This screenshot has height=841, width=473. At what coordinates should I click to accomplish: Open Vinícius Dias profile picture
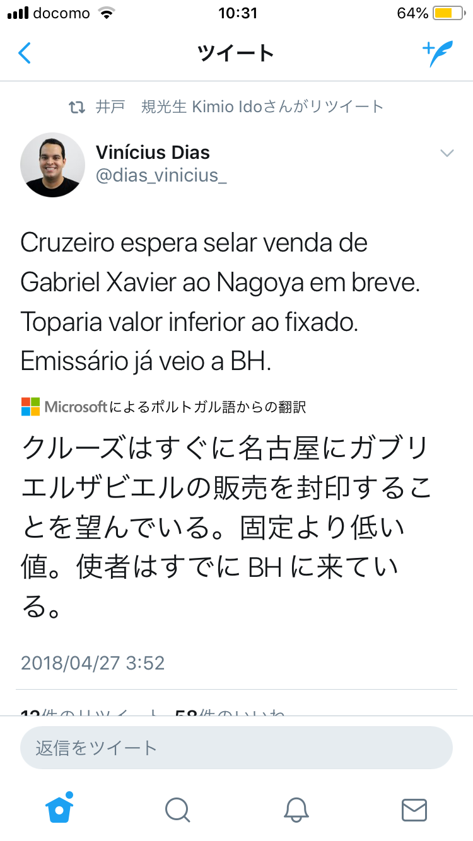(52, 165)
